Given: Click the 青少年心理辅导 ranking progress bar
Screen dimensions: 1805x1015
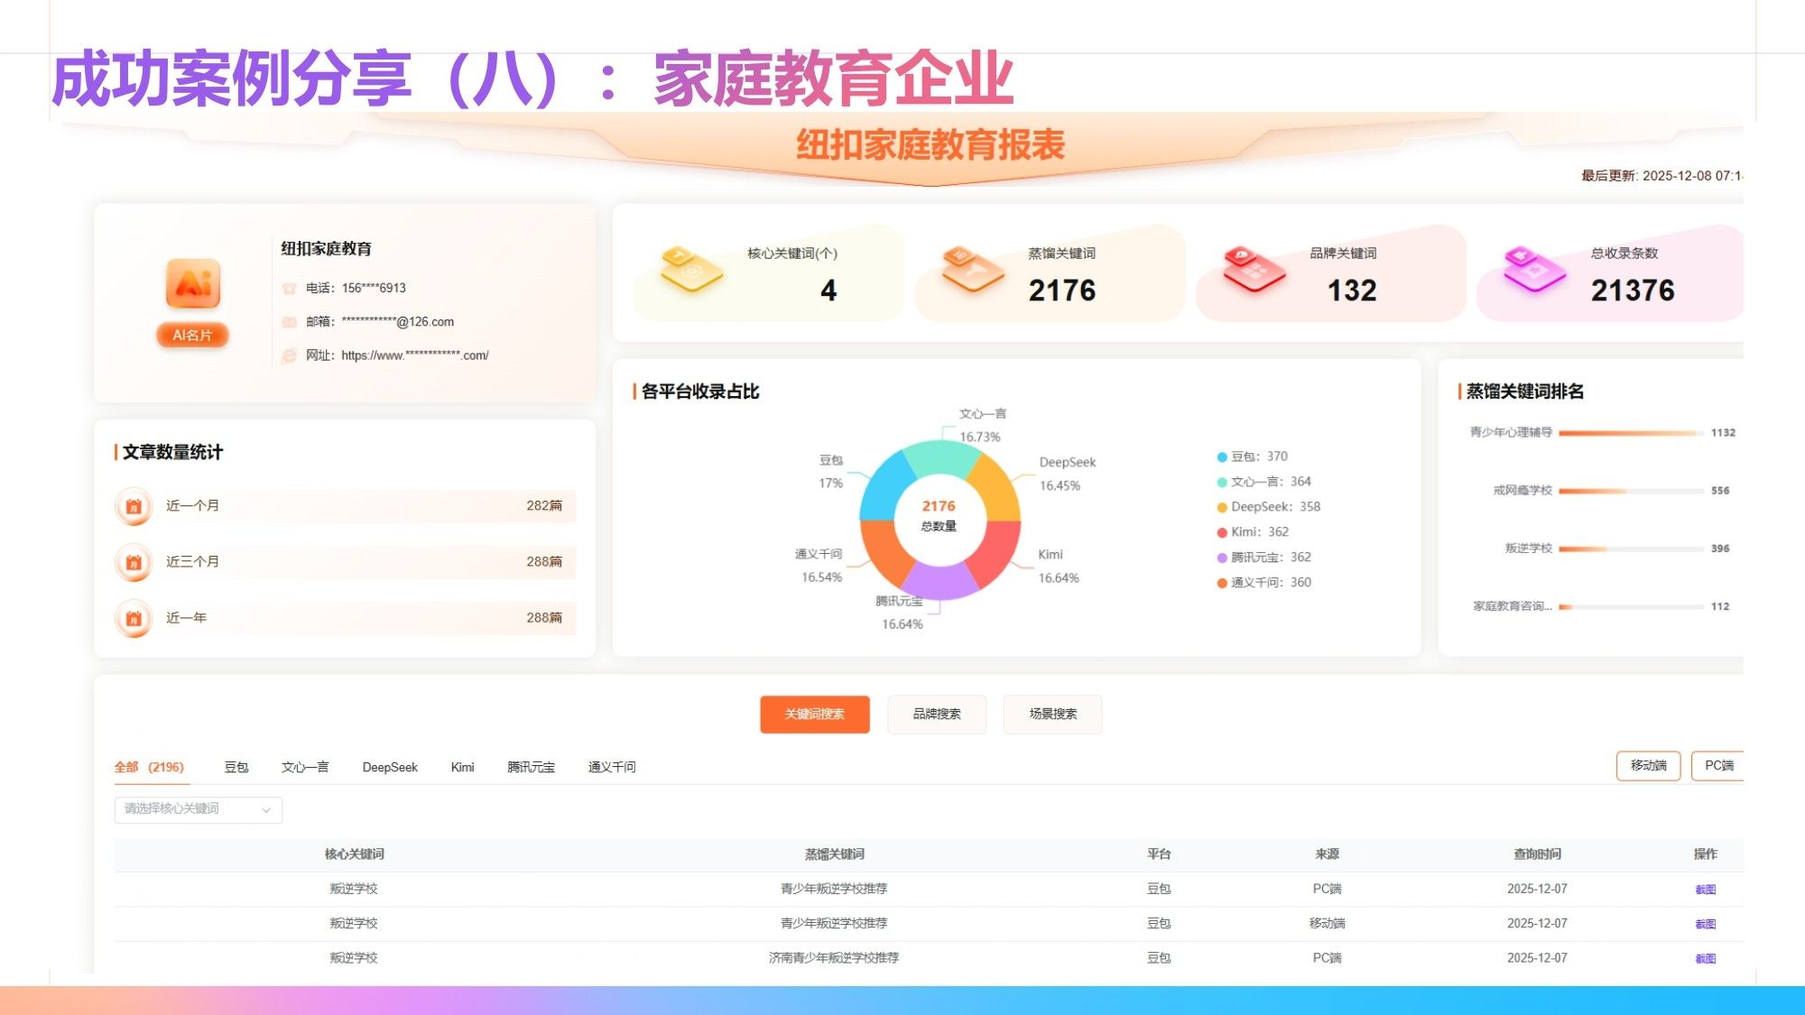Looking at the screenshot, I should click(1631, 433).
